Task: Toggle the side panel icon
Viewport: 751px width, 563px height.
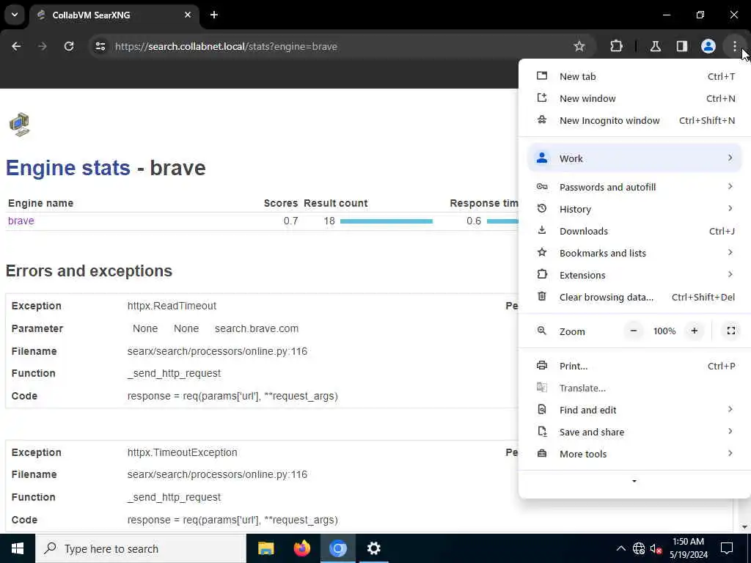Action: [x=681, y=46]
